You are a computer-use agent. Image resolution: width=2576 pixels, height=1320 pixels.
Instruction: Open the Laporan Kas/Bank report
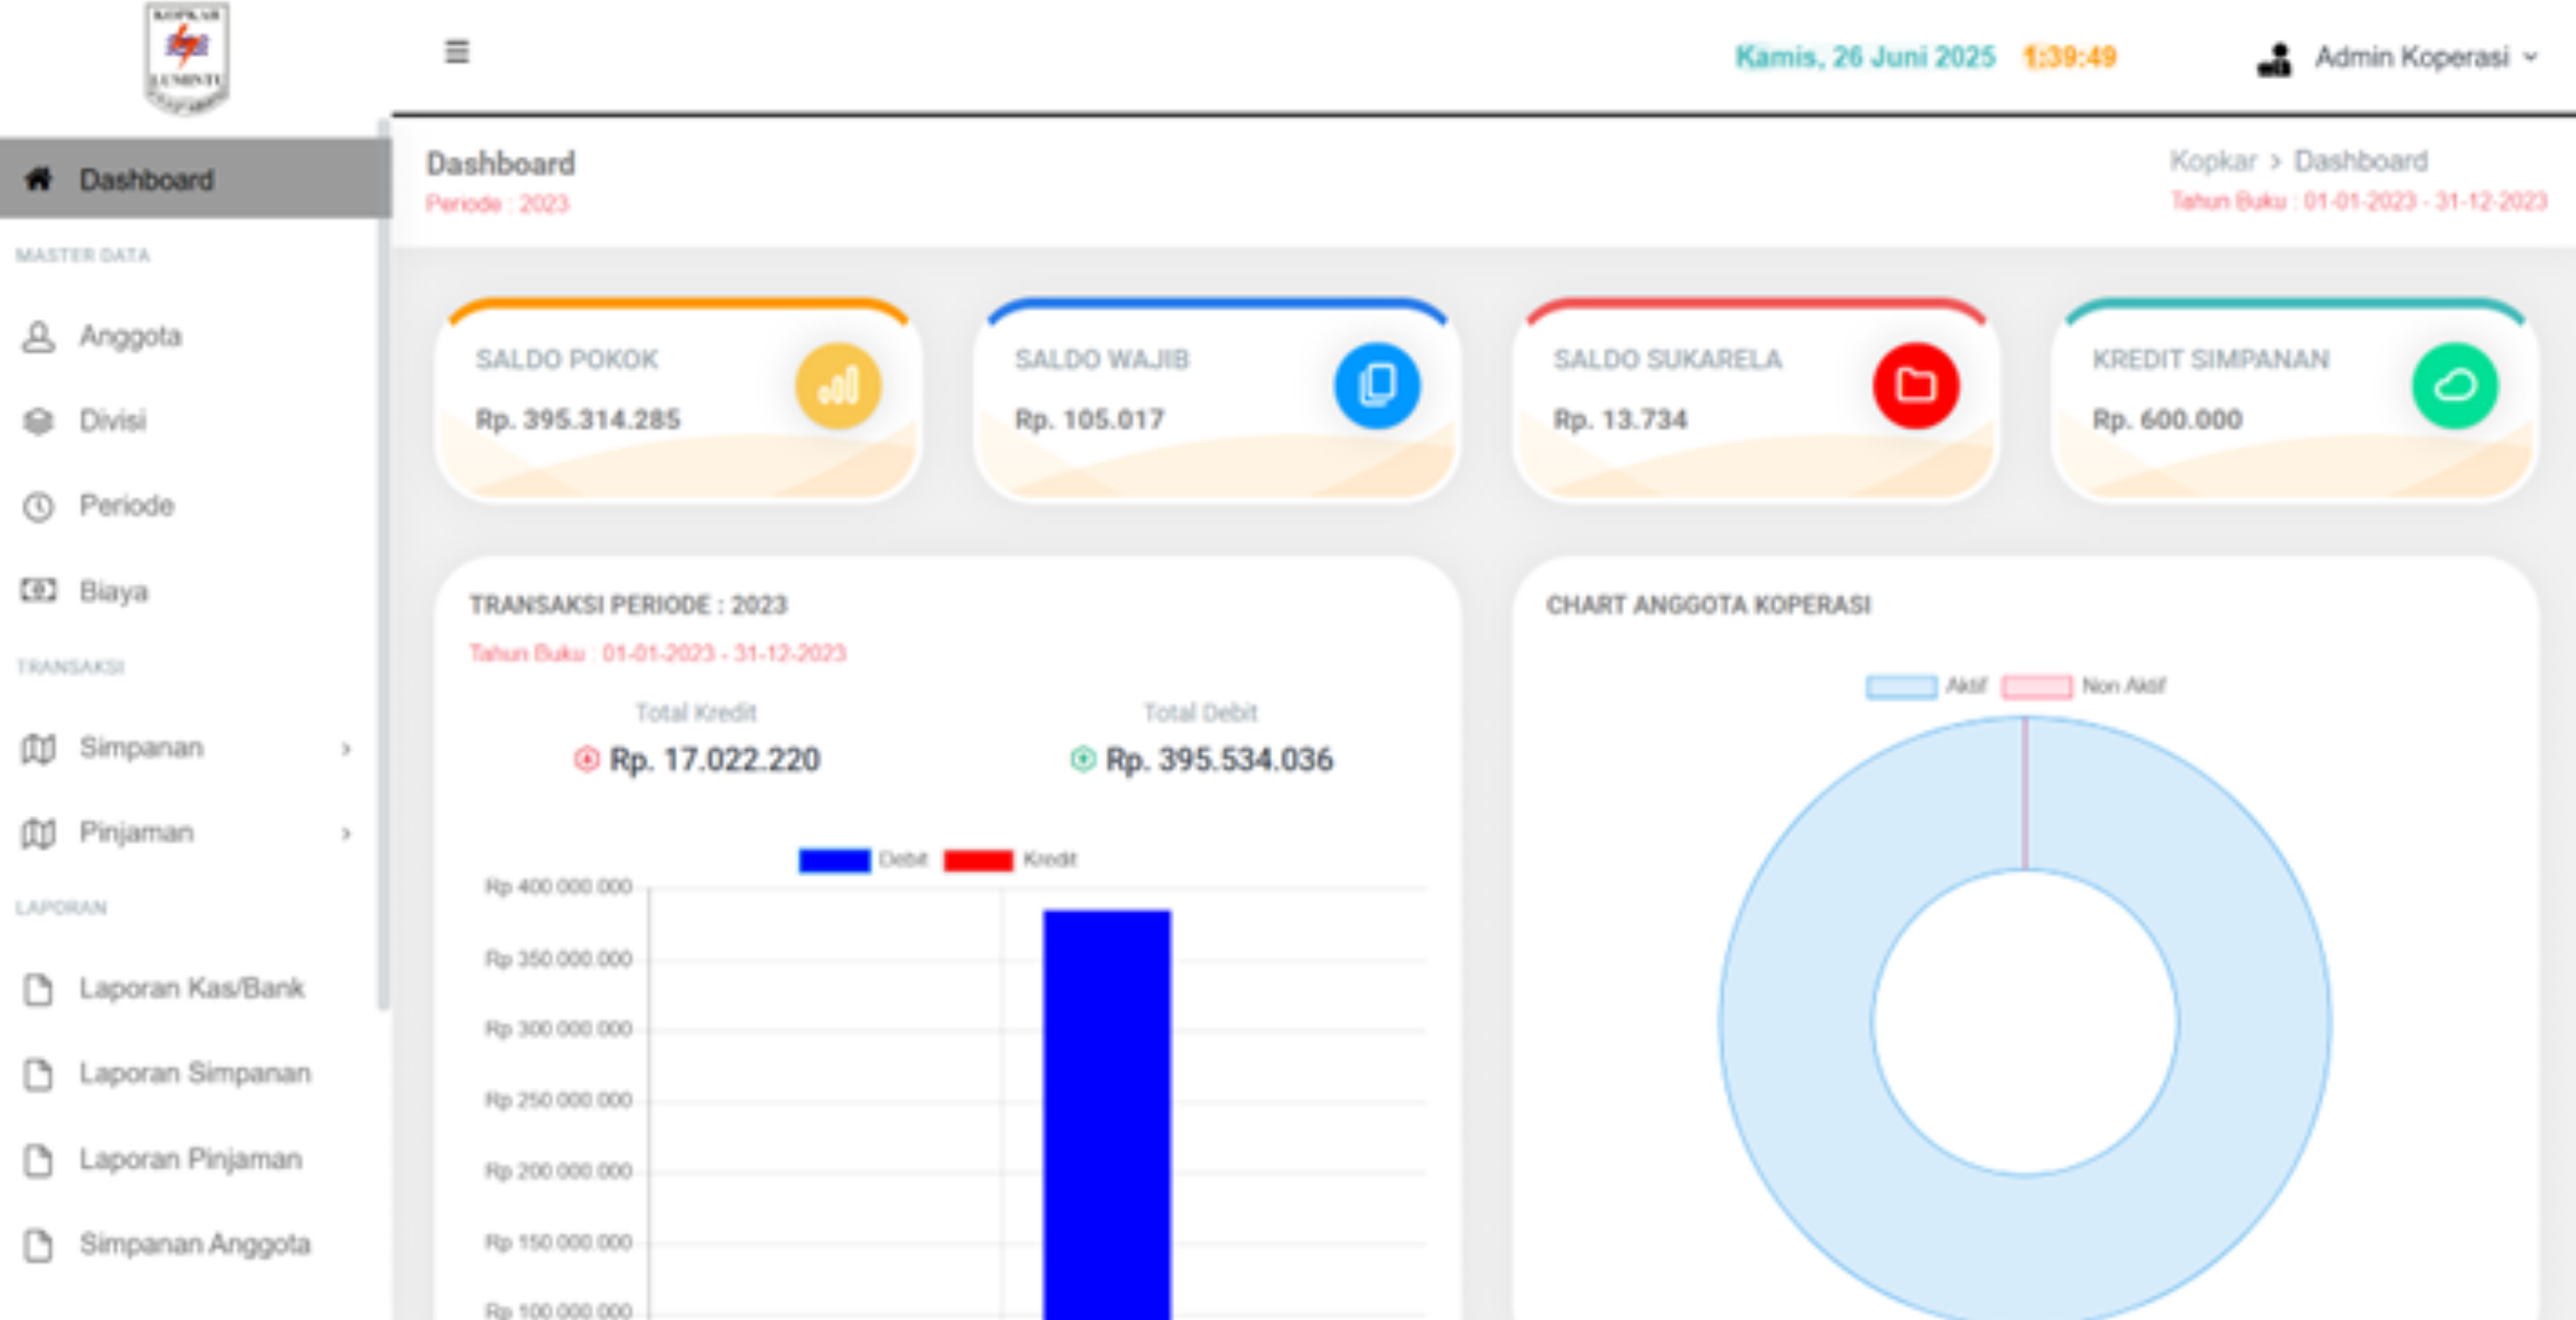pos(192,988)
